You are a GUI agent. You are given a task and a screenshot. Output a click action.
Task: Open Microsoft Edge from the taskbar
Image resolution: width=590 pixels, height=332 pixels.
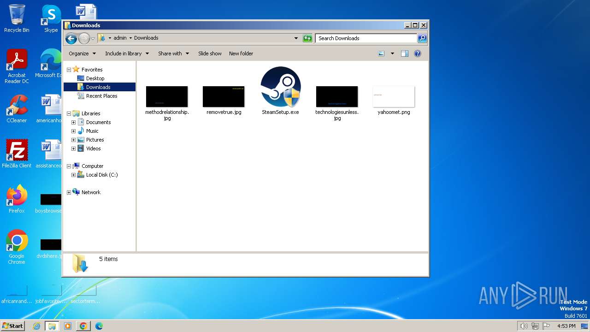click(x=99, y=326)
